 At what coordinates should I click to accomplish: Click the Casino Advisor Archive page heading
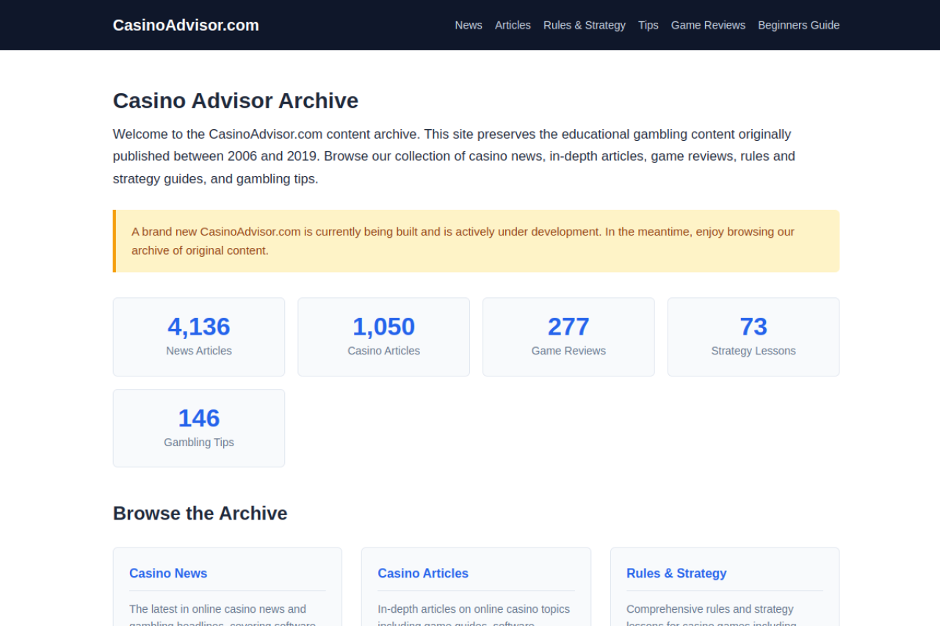[236, 101]
